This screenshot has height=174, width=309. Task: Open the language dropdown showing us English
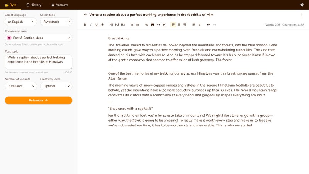[20, 22]
